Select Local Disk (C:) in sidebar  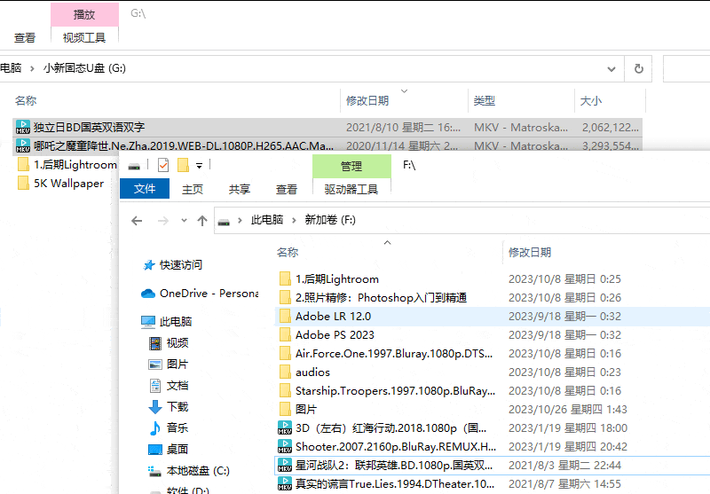pyautogui.click(x=189, y=471)
